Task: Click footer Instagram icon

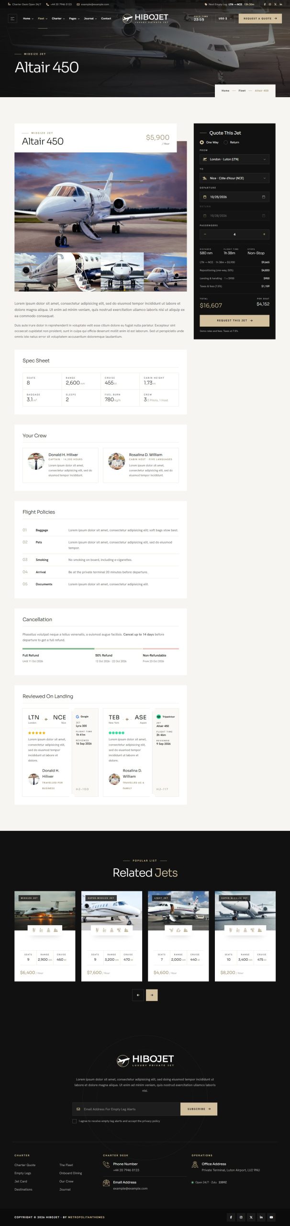Action: point(241,1217)
